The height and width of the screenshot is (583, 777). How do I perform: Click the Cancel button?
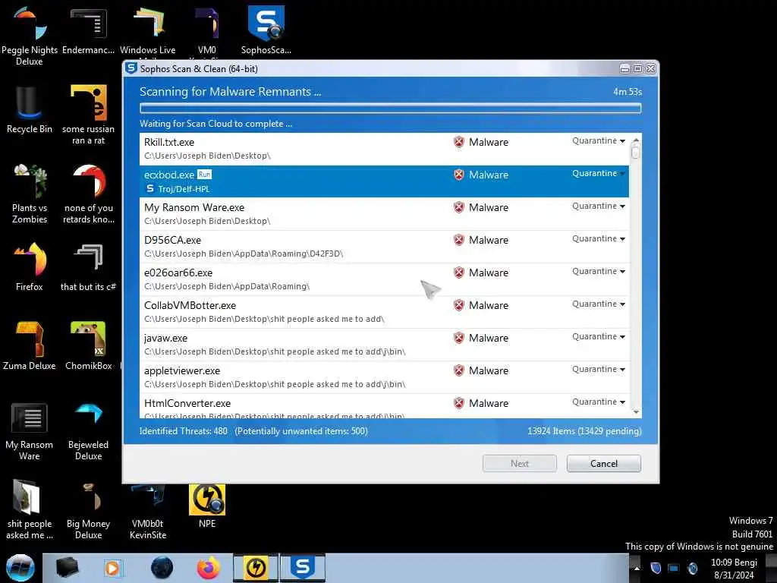point(603,464)
